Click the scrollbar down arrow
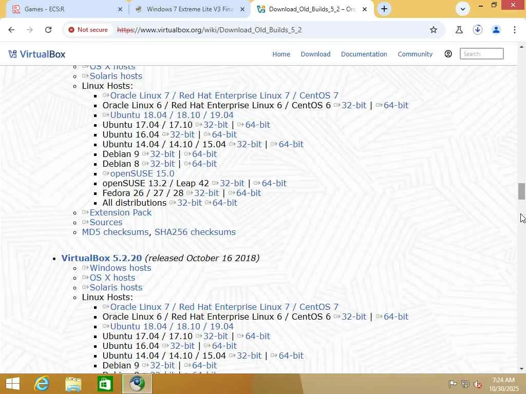The width and height of the screenshot is (526, 394). (x=521, y=369)
